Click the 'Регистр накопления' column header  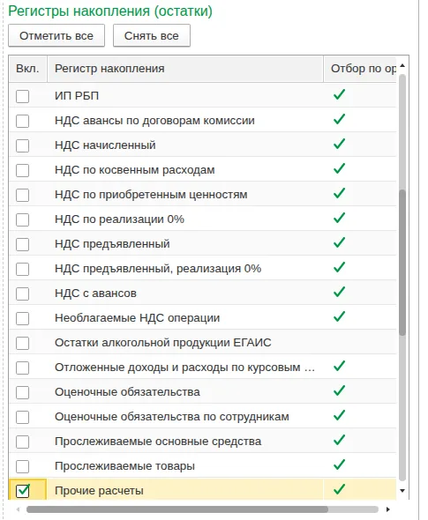tap(185, 69)
